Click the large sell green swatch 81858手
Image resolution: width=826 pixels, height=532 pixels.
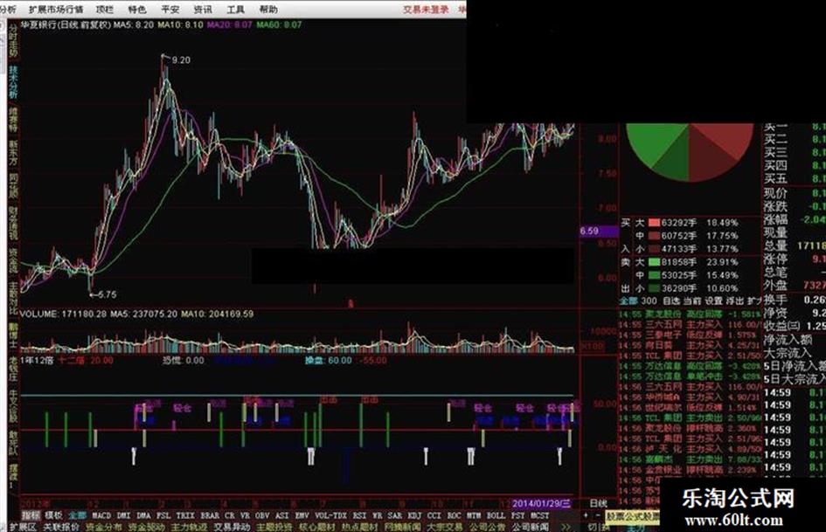[655, 262]
